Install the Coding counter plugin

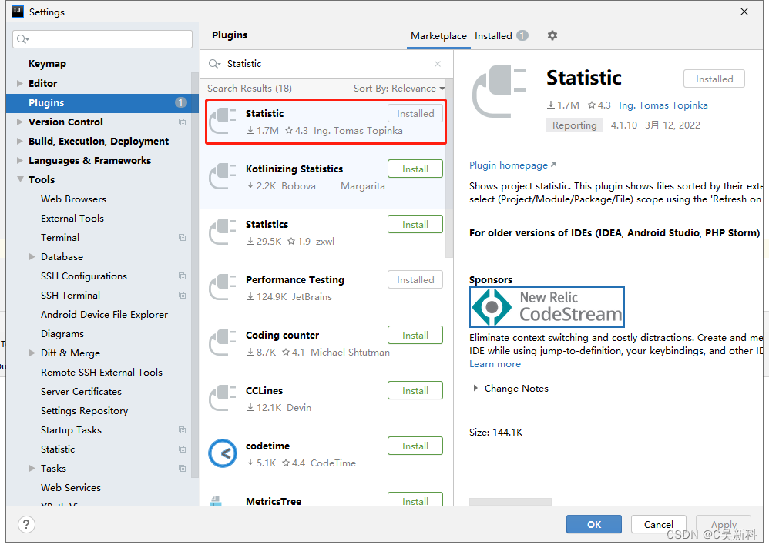415,335
